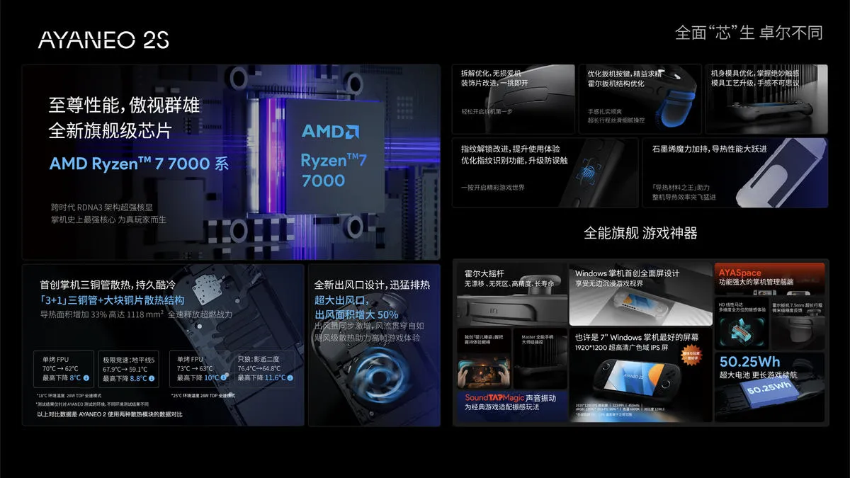Click the text 掌机史上最强核心 为真玩家而生

(108, 220)
